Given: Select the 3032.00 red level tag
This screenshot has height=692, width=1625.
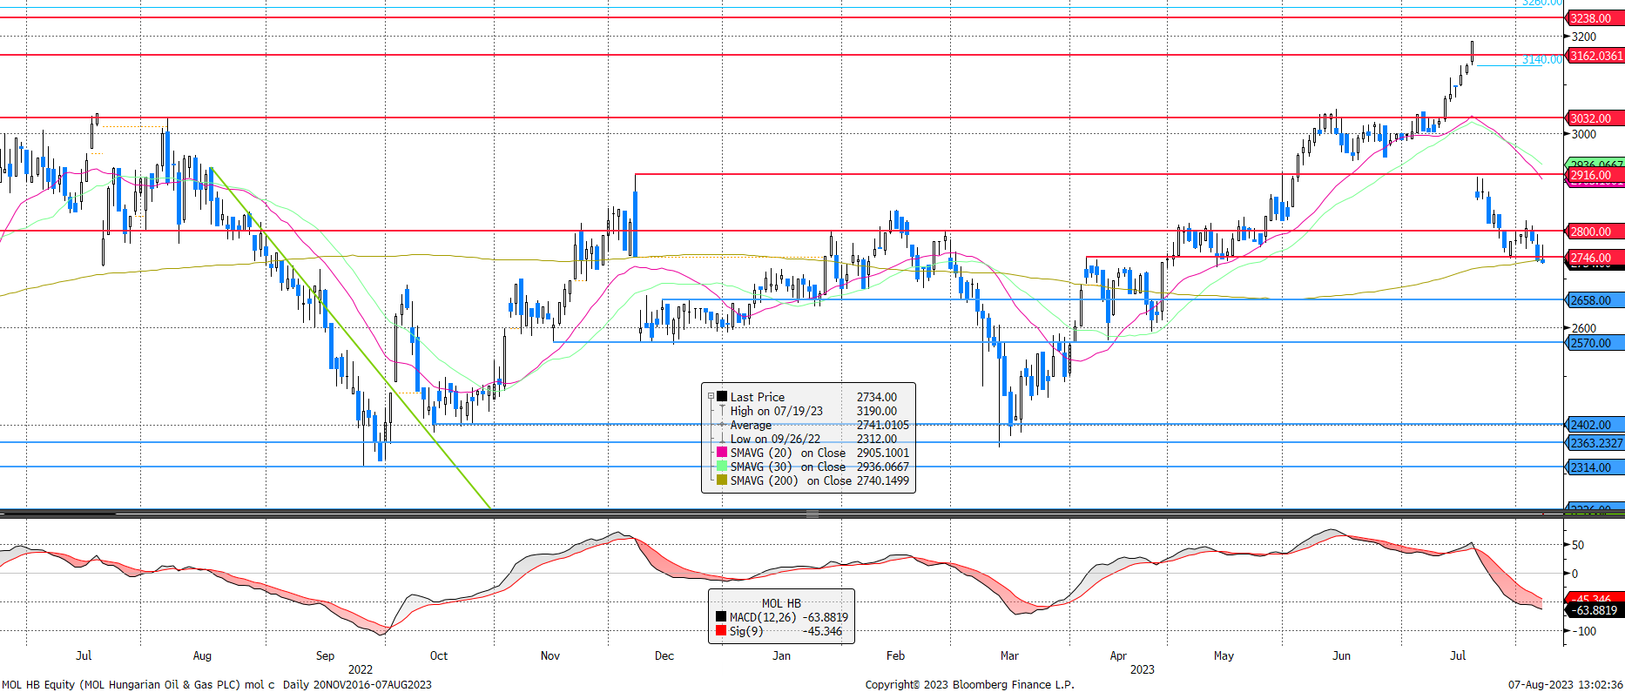Looking at the screenshot, I should coord(1595,118).
